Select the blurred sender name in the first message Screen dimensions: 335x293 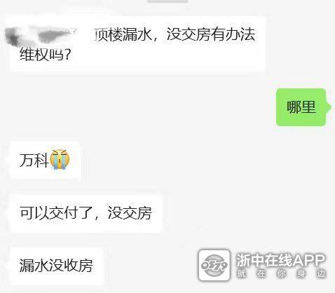click(x=42, y=36)
